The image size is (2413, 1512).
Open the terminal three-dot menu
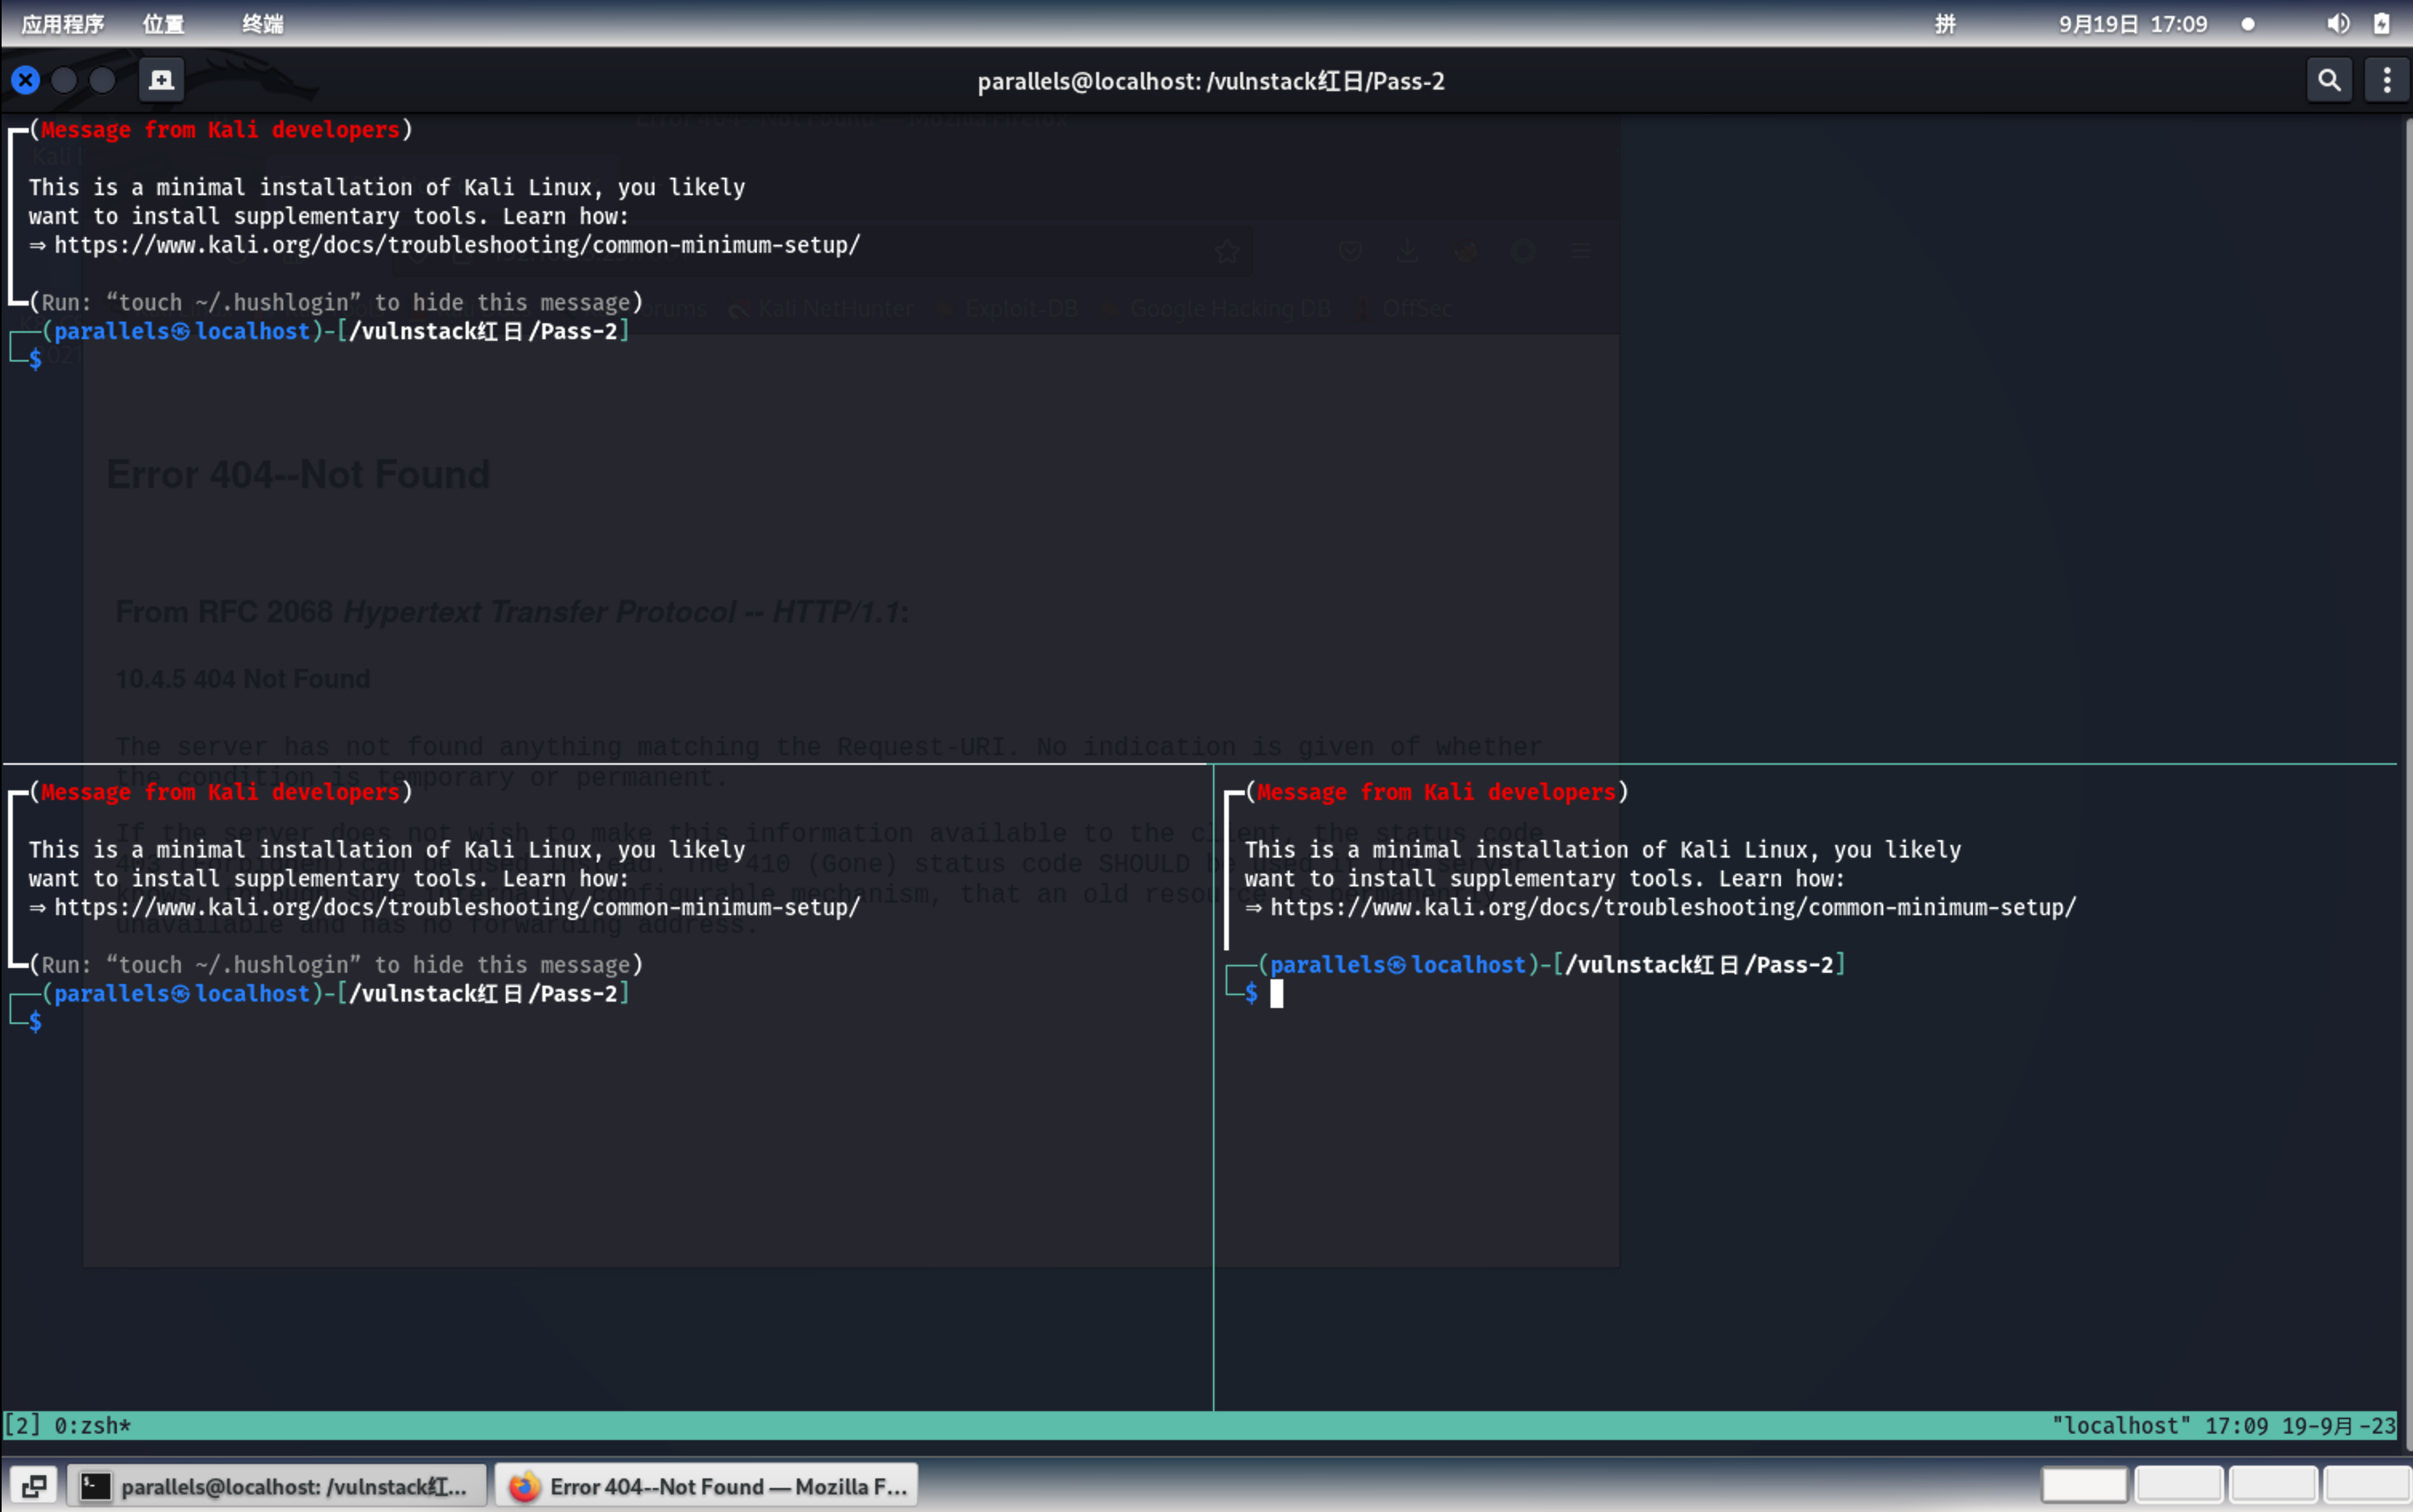tap(2387, 80)
